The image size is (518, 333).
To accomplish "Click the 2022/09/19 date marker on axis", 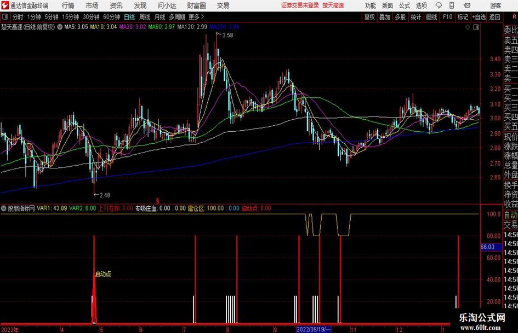I will [x=314, y=329].
